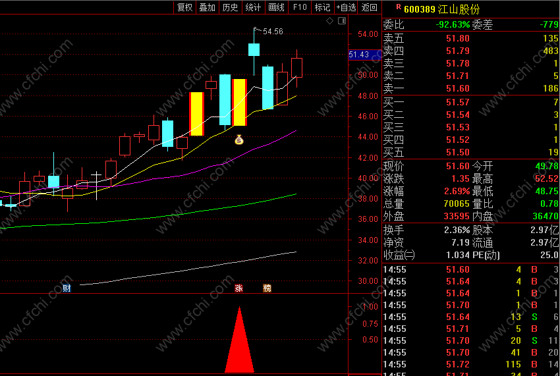Click the 委差 value -779
This screenshot has width=560, height=376.
(x=549, y=24)
